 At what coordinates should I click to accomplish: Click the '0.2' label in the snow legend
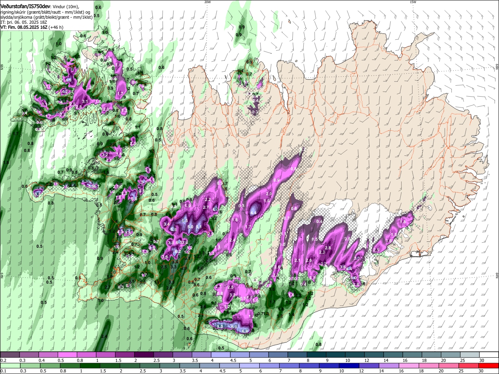coord(3,360)
